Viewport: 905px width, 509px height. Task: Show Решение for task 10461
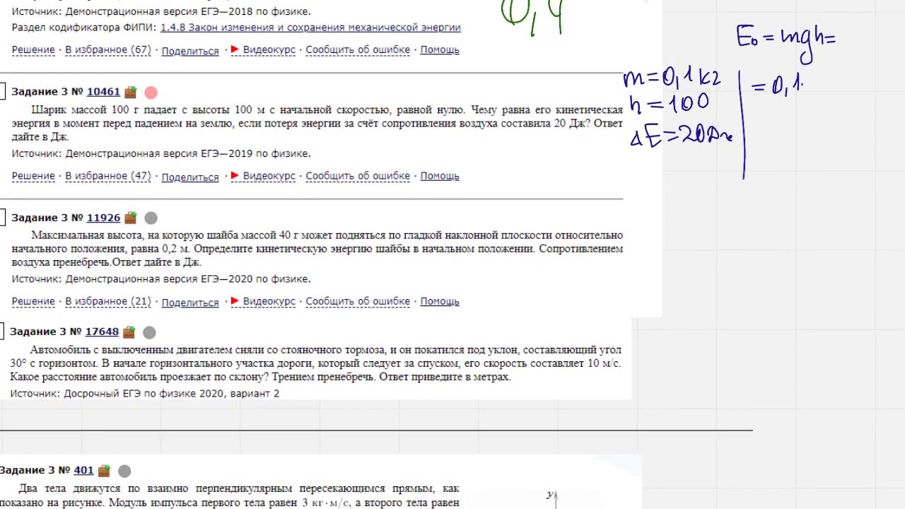33,176
